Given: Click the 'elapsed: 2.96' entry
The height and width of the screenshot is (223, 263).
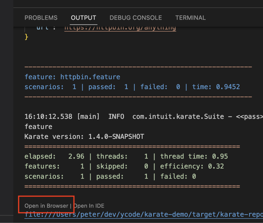Looking at the screenshot, I should pyautogui.click(x=54, y=156).
